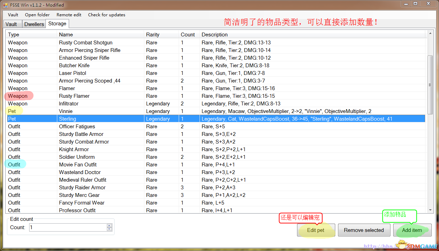Image resolution: width=439 pixels, height=251 pixels.
Task: Click the vertical scrollbar thumb
Action: 430,85
